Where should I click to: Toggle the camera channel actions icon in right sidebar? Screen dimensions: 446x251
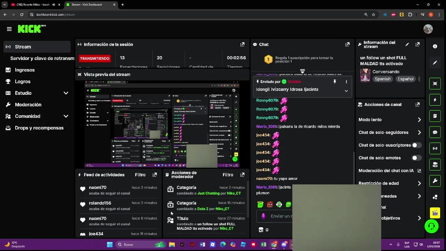pyautogui.click(x=435, y=165)
